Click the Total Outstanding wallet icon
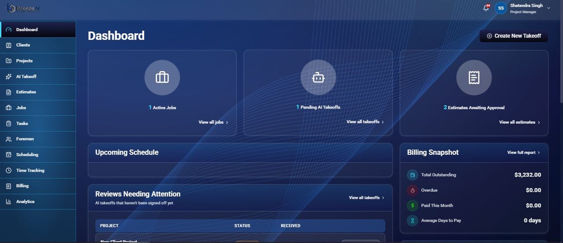The height and width of the screenshot is (243, 563). pos(412,175)
